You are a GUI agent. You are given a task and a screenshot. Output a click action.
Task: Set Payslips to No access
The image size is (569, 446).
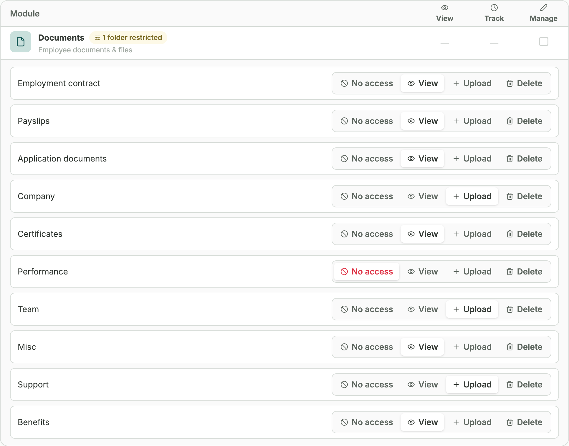[x=367, y=121]
